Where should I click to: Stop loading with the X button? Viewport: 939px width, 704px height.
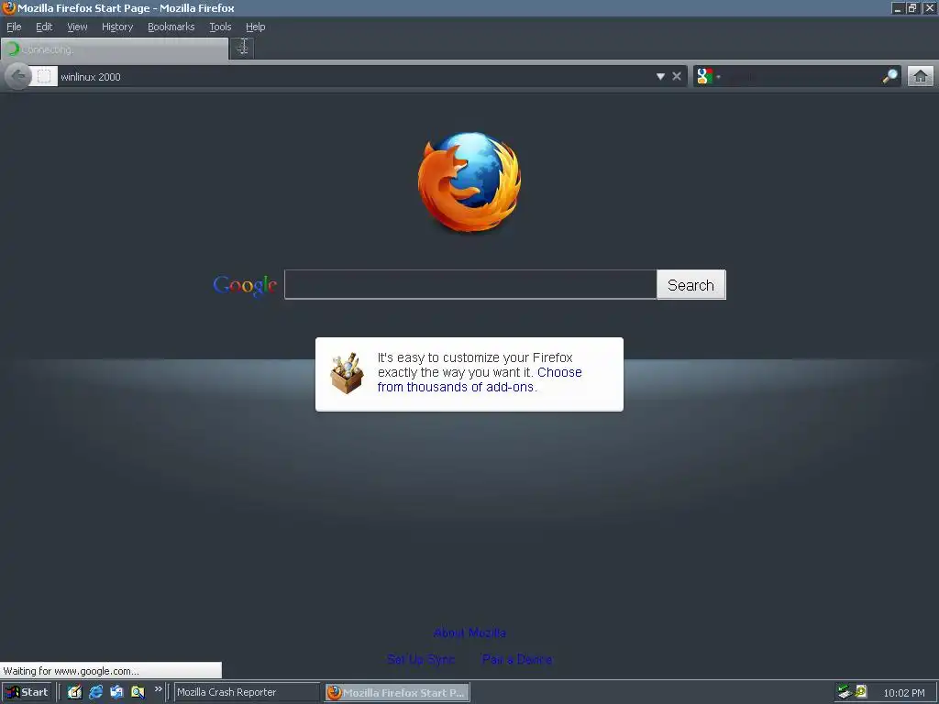(677, 76)
